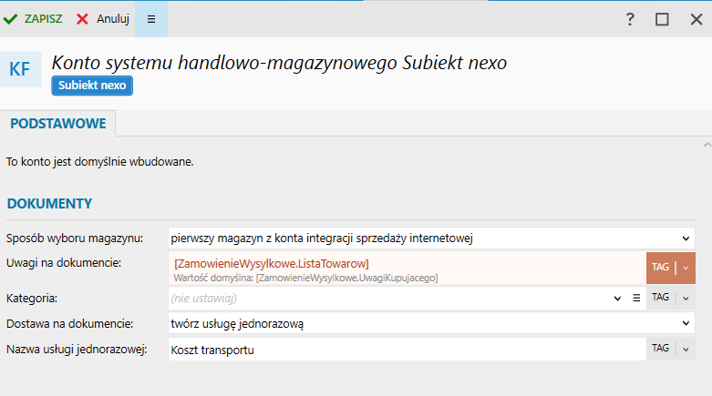Click the TAG button in Kategoria row
The width and height of the screenshot is (712, 396).
pos(661,298)
